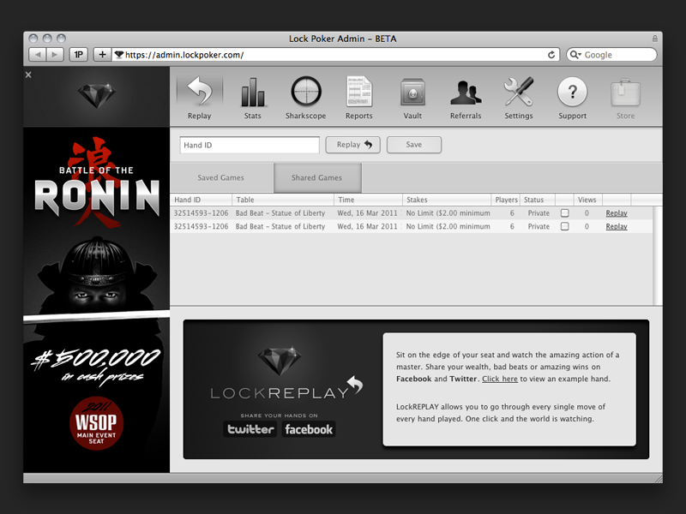Click the Google search field
The image size is (686, 514).
tap(611, 55)
